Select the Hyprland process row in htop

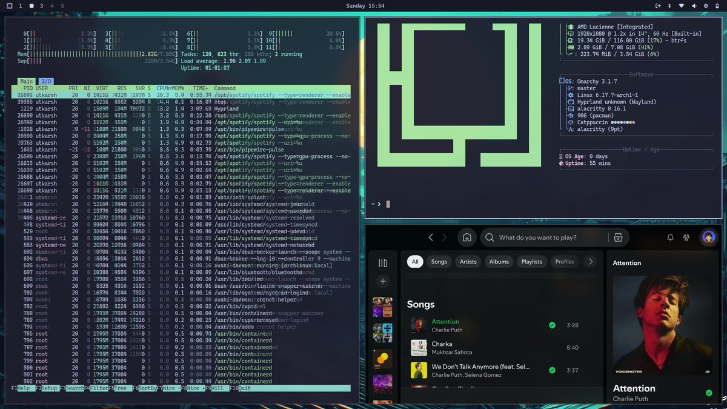pos(181,108)
